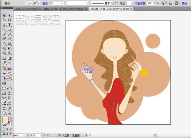Select the Rotate tool
Screen dimensions: 191x138
click(x=4, y=44)
